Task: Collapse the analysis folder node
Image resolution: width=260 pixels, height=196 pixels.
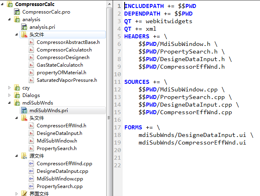Action: click(x=10, y=20)
